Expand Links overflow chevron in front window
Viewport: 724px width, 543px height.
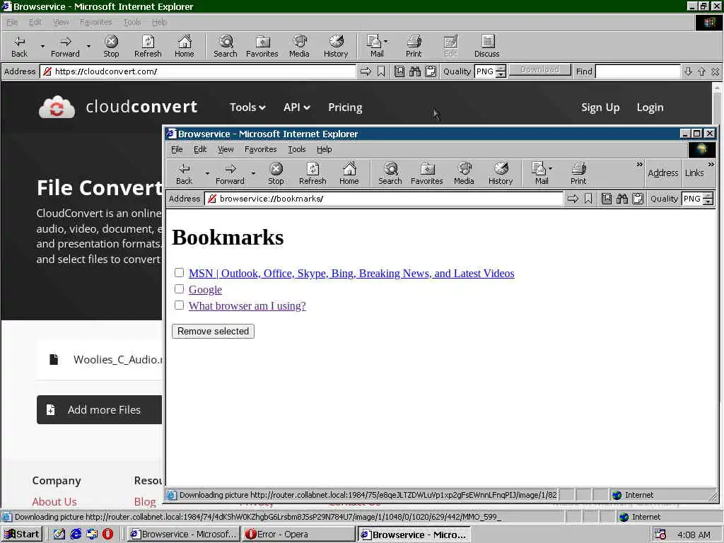(x=711, y=164)
